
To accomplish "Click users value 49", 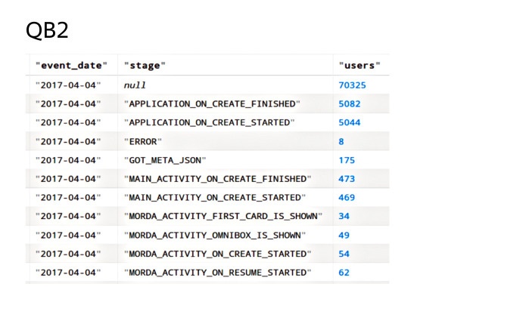I will [344, 235].
